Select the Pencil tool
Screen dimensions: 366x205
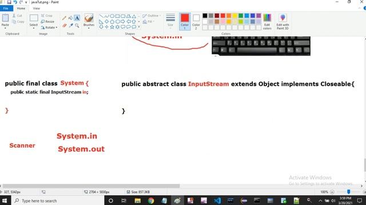[x=64, y=18]
